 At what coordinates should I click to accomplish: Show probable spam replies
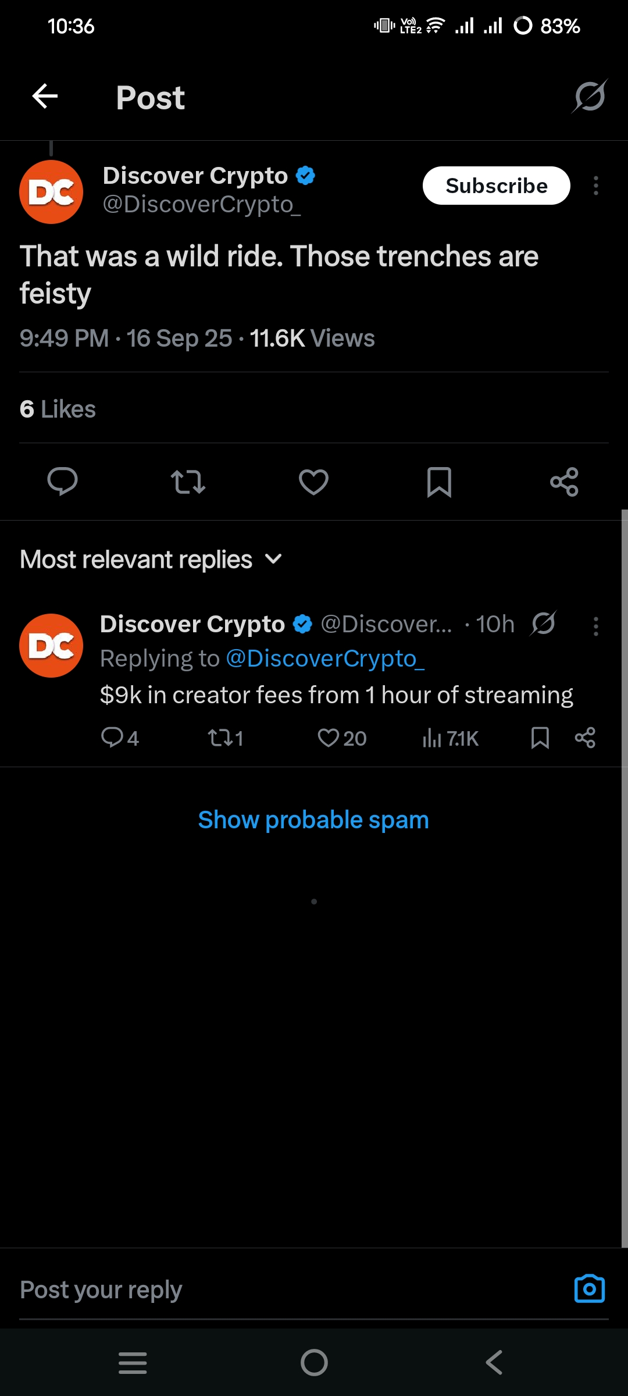(x=313, y=820)
